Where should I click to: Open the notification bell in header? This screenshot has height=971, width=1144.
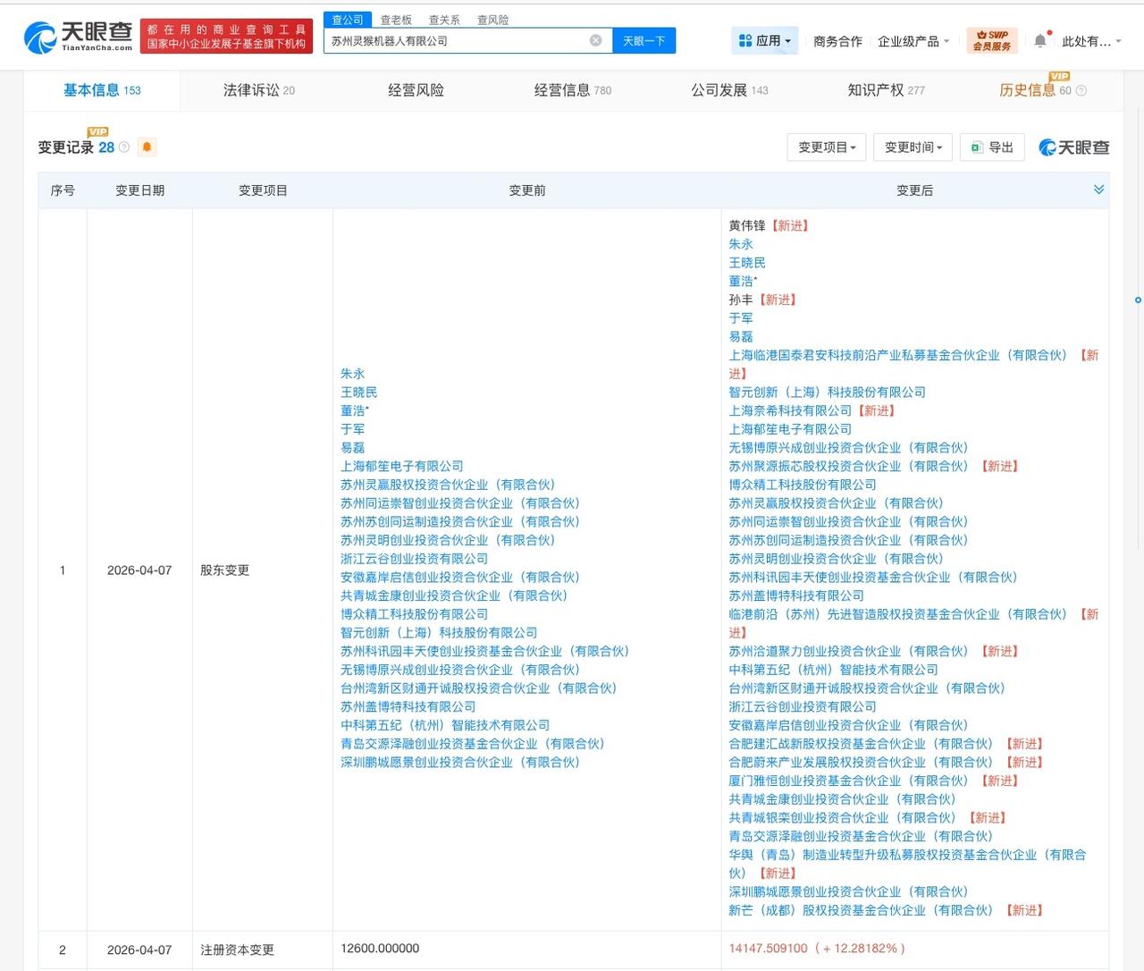click(x=1040, y=41)
